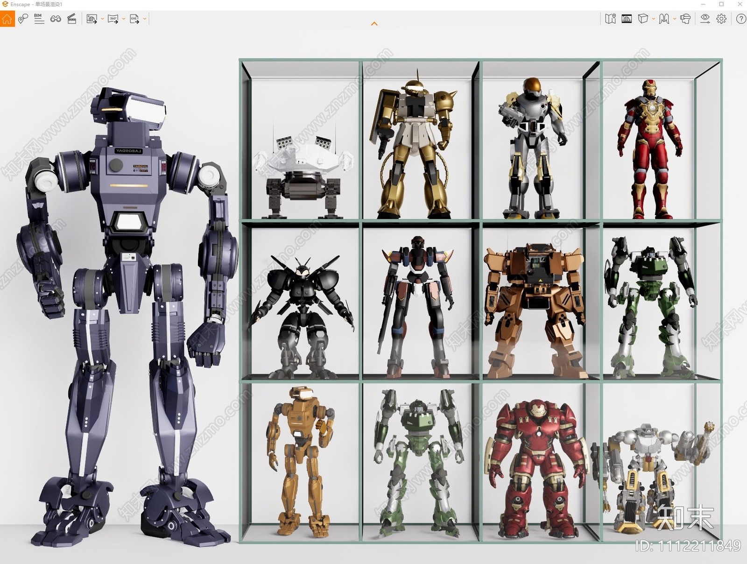Open the Help question mark icon
The height and width of the screenshot is (564, 747).
[x=741, y=19]
